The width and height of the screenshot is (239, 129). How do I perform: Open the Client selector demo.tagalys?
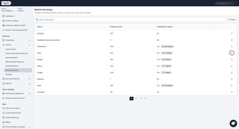pos(8,10)
